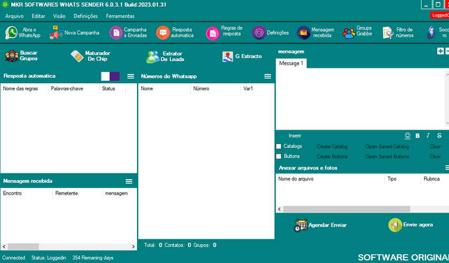Click Inserir in message toolbar

tap(295, 136)
